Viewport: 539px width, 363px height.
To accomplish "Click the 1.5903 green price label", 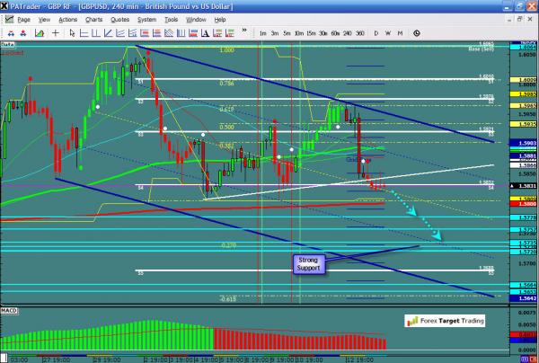I will click(526, 143).
